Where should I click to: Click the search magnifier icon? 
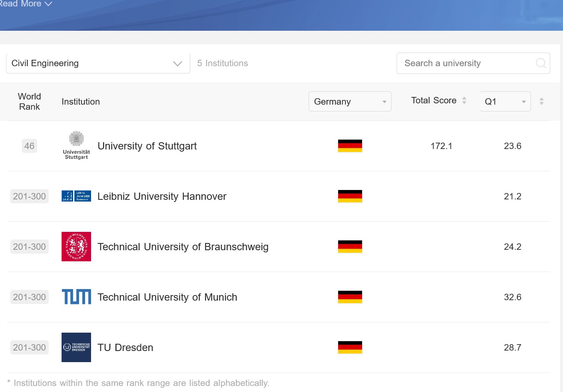click(x=541, y=63)
